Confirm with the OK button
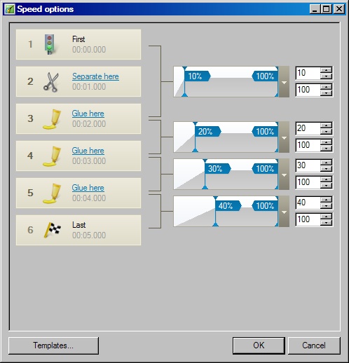This screenshot has height=363, width=349. (x=259, y=345)
